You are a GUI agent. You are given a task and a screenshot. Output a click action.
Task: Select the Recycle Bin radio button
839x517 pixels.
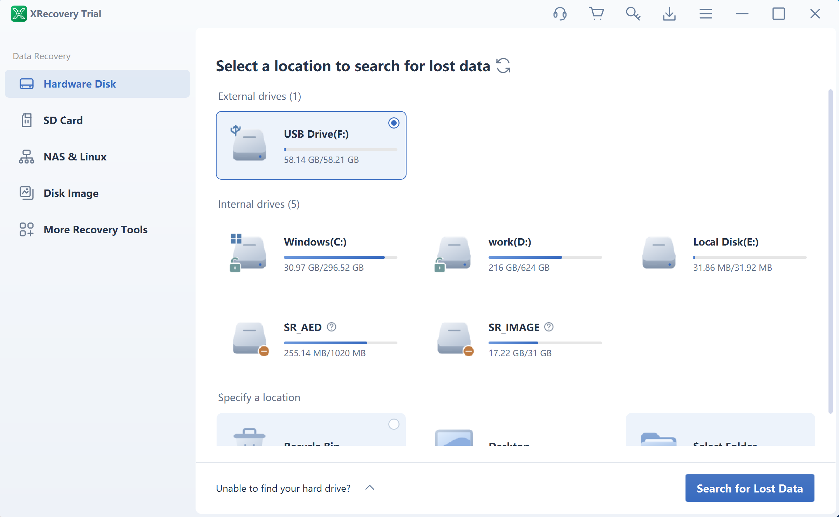coord(394,424)
